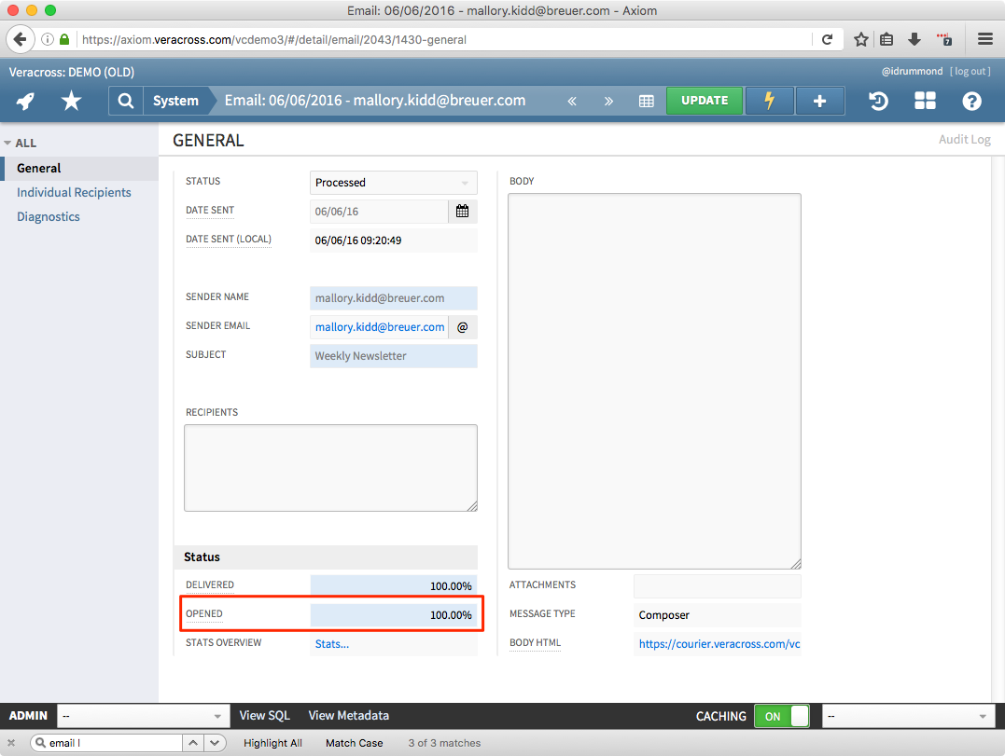The image size is (1005, 756).
Task: Open the Diagnostics section
Action: (x=48, y=216)
